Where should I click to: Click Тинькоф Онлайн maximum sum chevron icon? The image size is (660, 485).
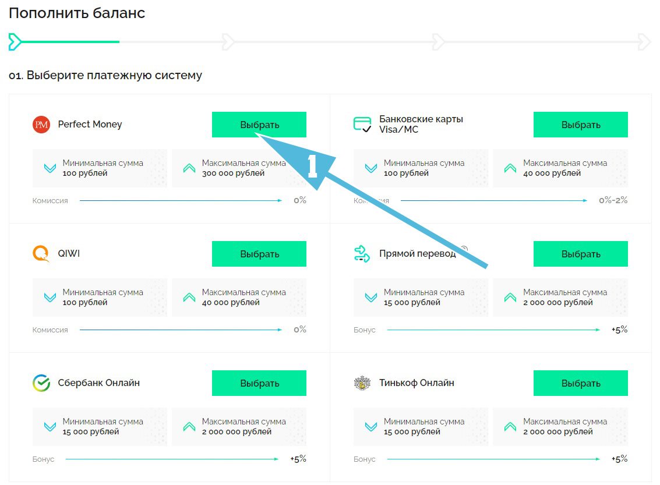point(510,427)
